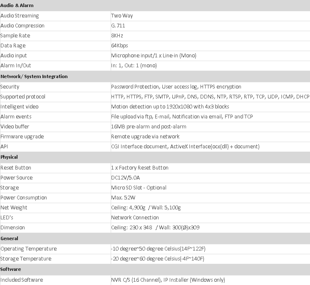Click the Physical section header
Image resolution: width=310 pixels, height=285 pixels.
(x=9, y=157)
